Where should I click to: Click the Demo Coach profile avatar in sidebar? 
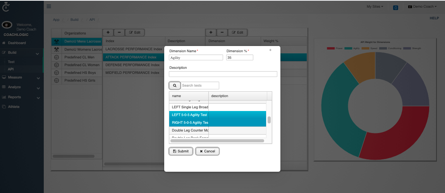point(7,26)
